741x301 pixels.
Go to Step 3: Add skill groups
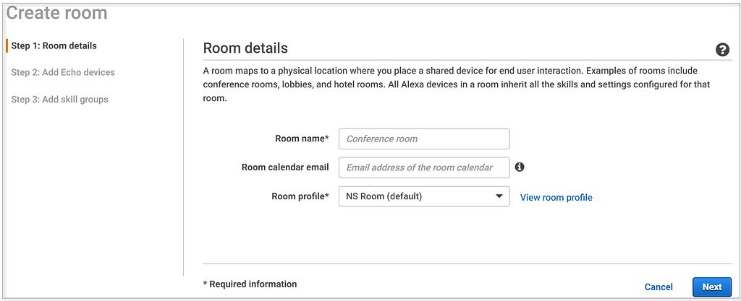[x=59, y=100]
